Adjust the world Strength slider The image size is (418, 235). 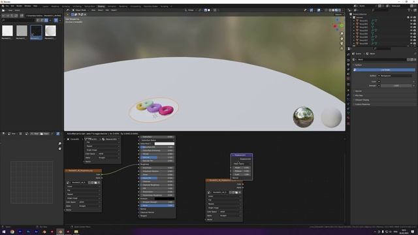click(x=396, y=86)
